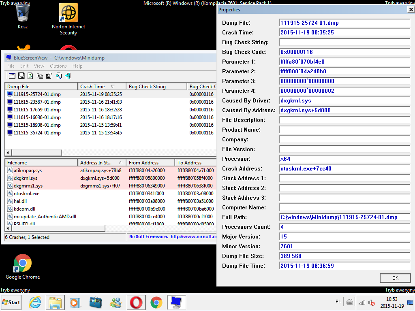
Task: Sort by the Dump File column header
Action: (x=41, y=87)
